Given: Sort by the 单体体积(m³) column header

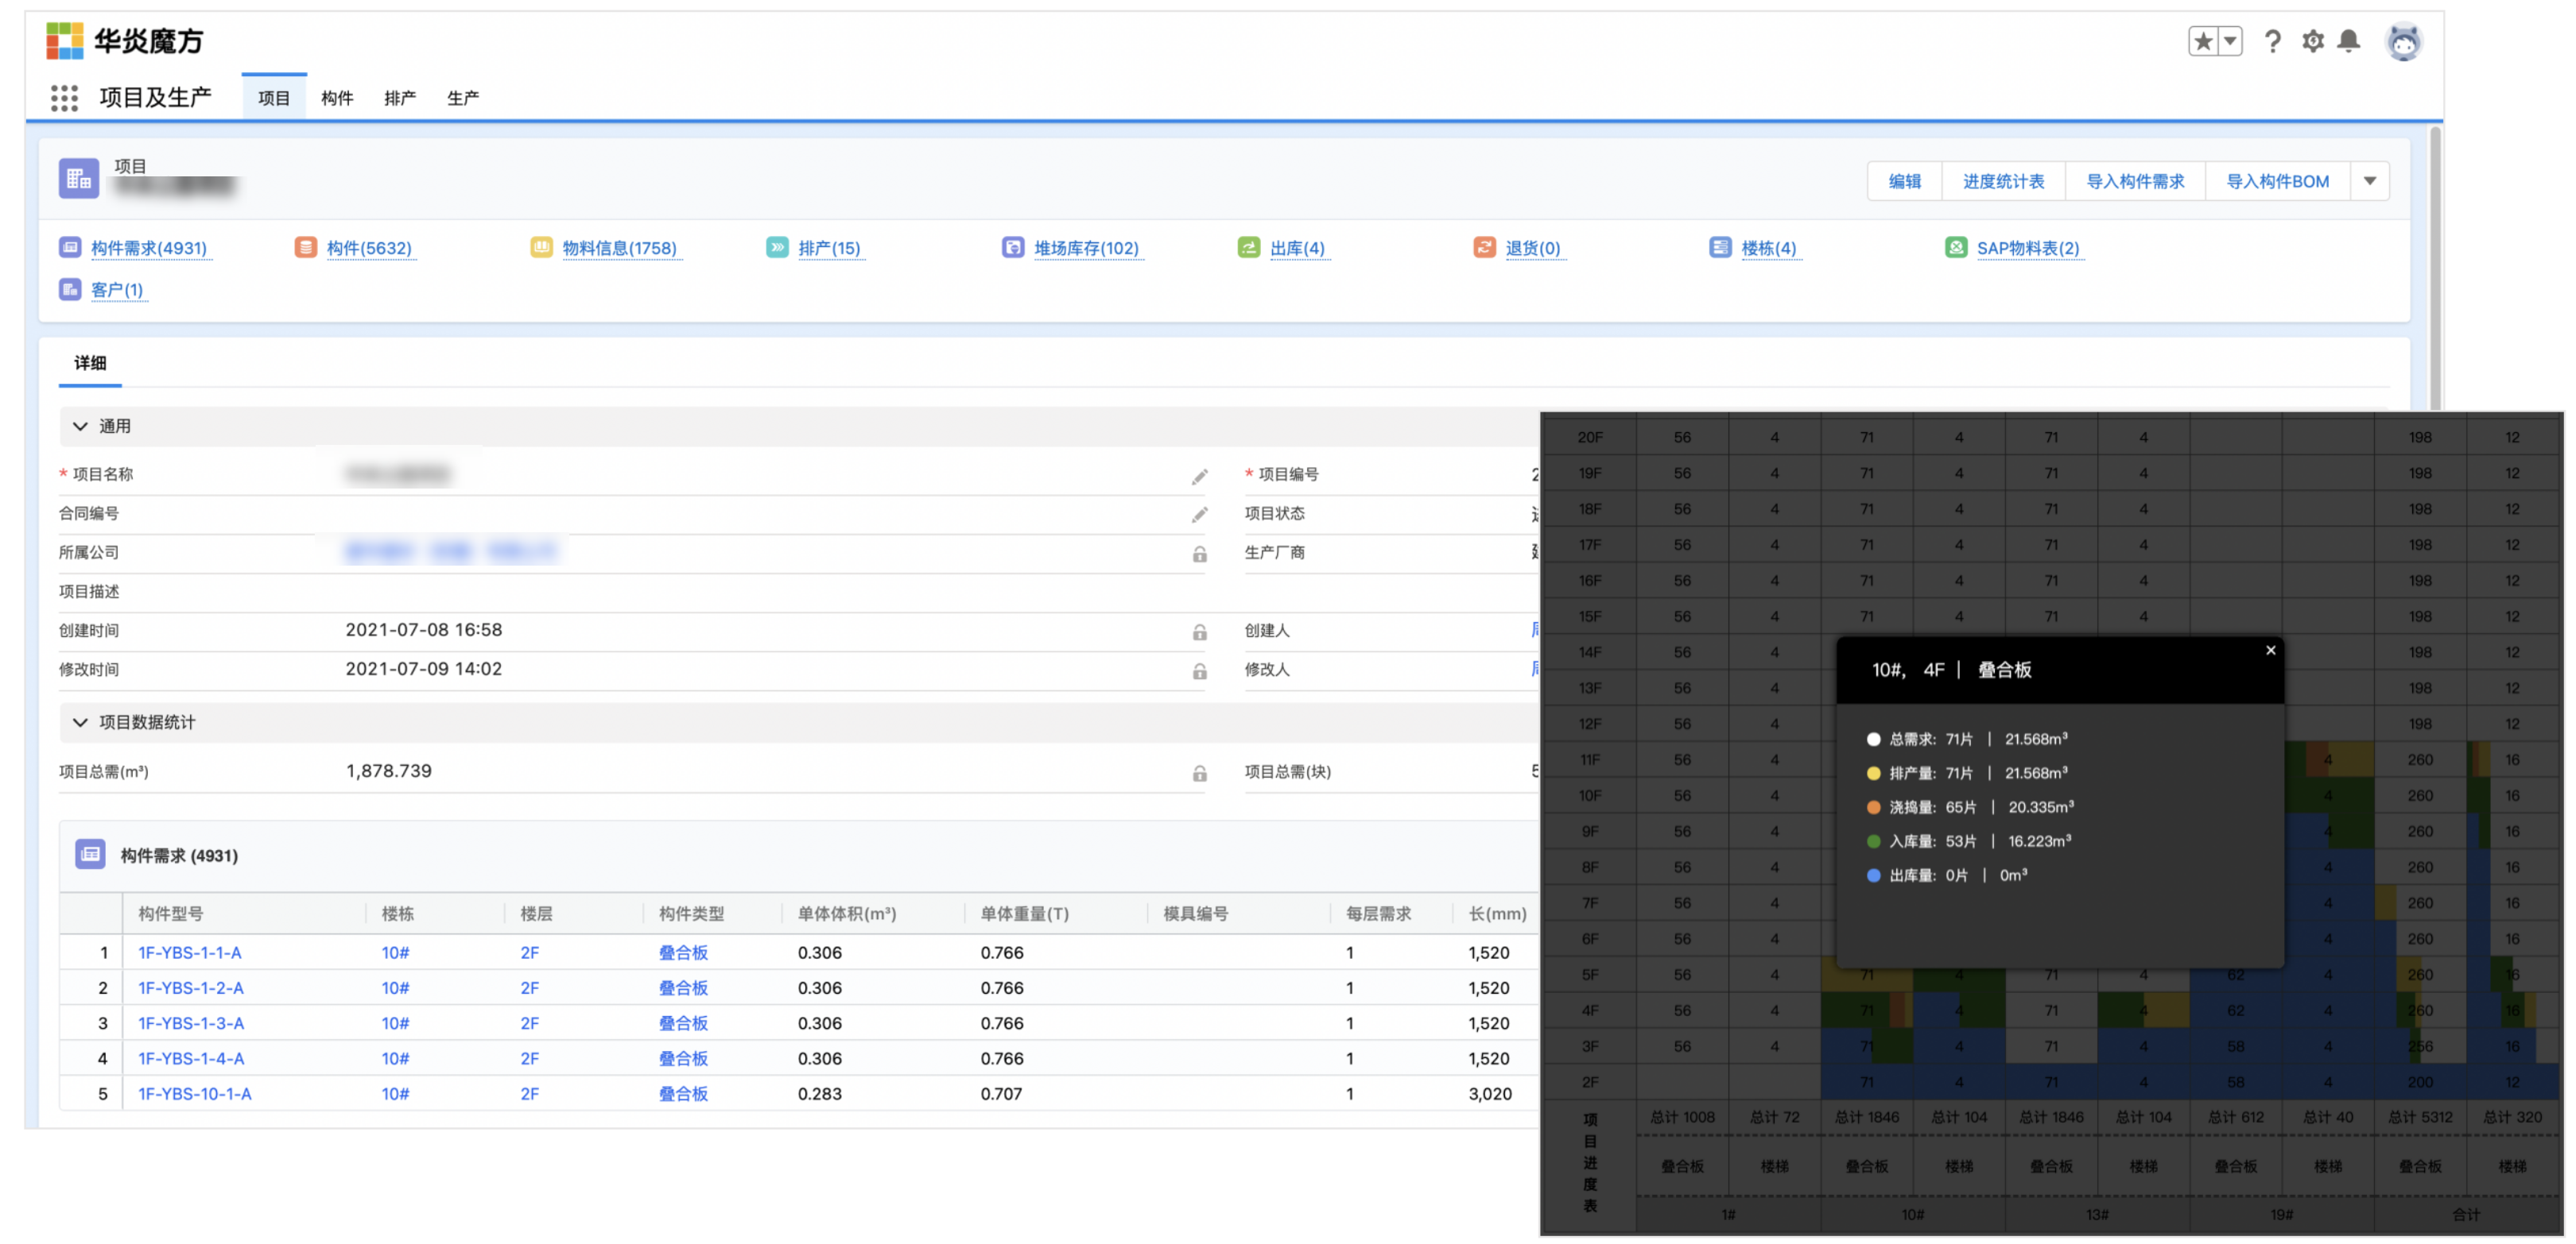Looking at the screenshot, I should click(846, 914).
